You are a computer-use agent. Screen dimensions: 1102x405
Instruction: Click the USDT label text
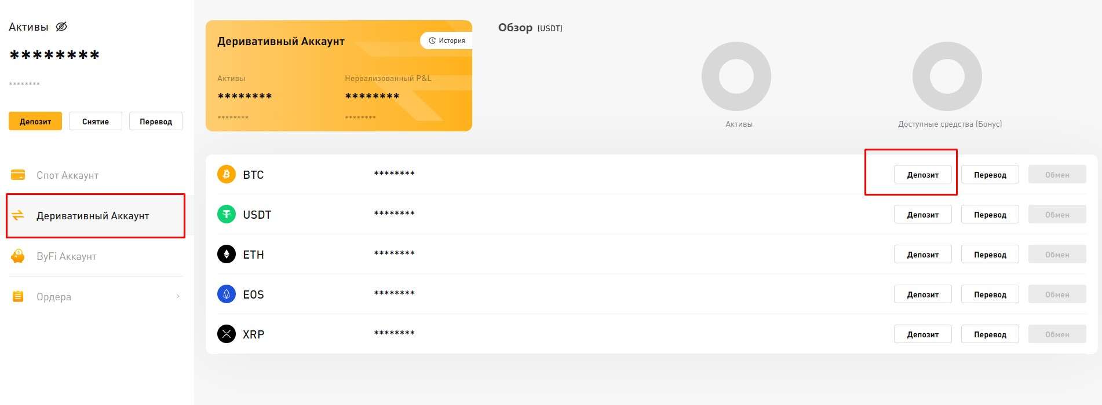(x=257, y=215)
